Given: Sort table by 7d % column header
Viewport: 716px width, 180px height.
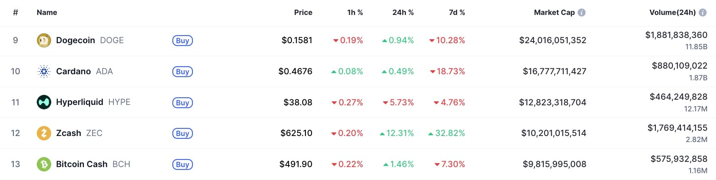Looking at the screenshot, I should tap(456, 13).
